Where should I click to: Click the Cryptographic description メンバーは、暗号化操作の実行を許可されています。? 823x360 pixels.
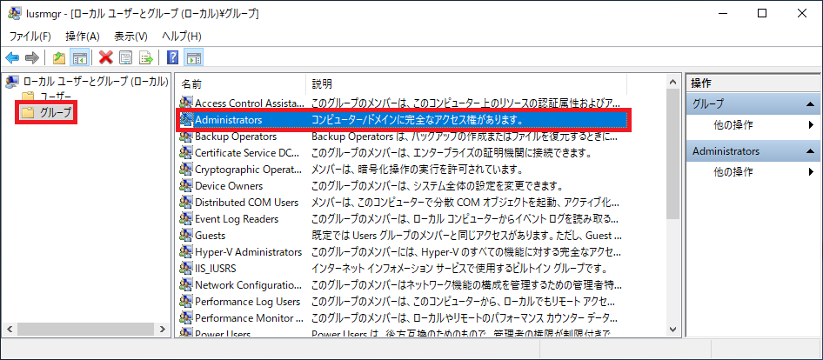(416, 169)
